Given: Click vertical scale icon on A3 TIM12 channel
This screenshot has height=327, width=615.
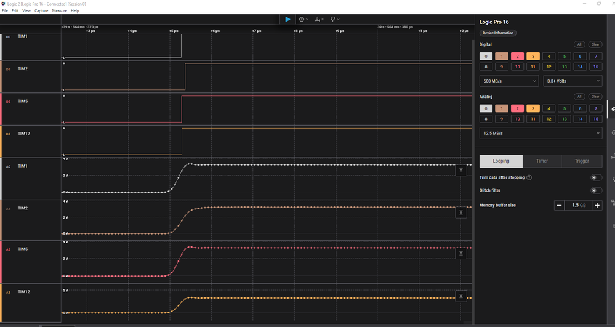Looking at the screenshot, I should (461, 296).
